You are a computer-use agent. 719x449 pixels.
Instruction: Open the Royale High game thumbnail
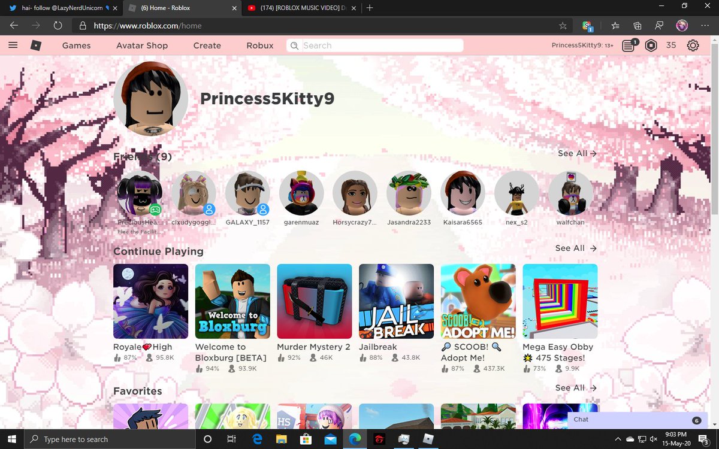point(150,301)
